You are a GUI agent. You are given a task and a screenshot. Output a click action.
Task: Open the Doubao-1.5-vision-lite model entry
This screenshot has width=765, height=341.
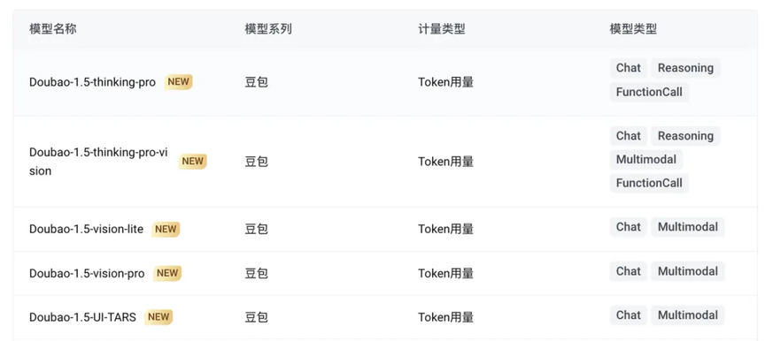click(87, 229)
